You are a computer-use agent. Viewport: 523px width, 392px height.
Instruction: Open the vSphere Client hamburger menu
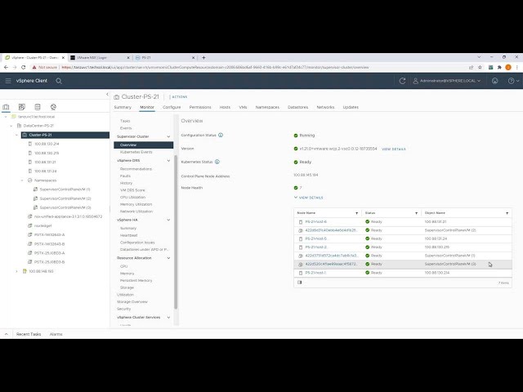(8, 81)
